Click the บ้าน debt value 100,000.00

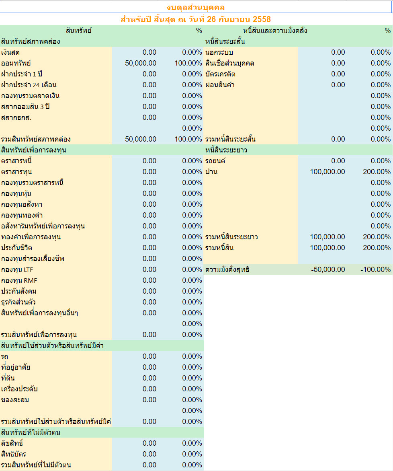tap(323, 172)
